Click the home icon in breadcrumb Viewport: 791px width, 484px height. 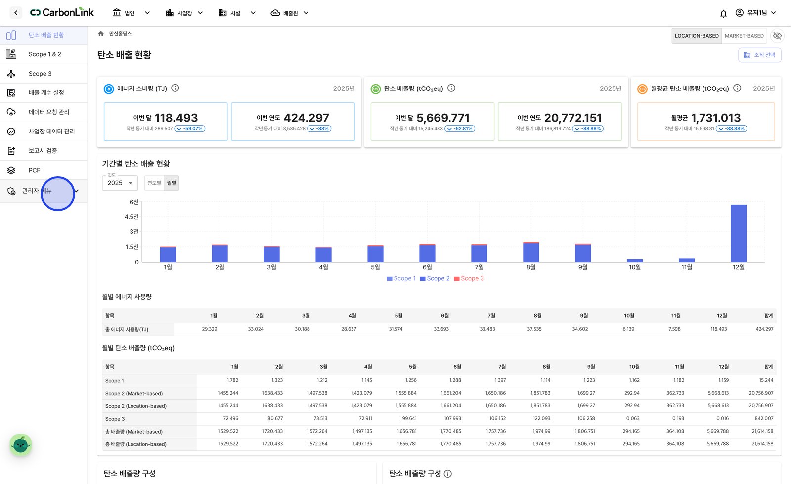(101, 34)
